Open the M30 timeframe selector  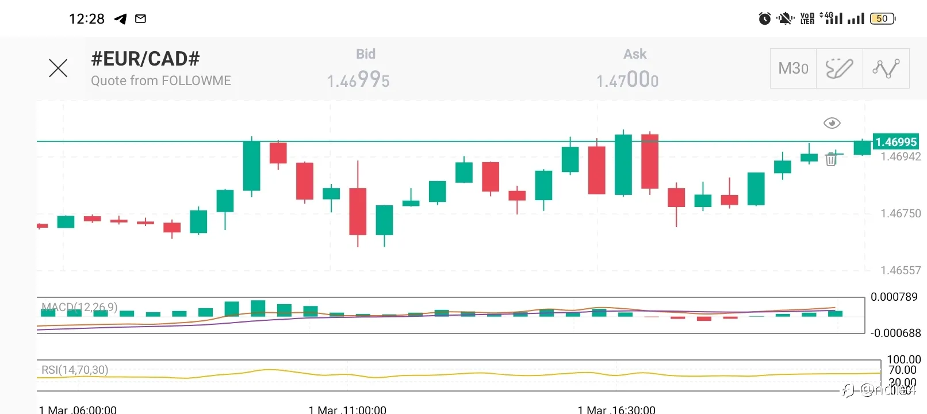pyautogui.click(x=793, y=68)
